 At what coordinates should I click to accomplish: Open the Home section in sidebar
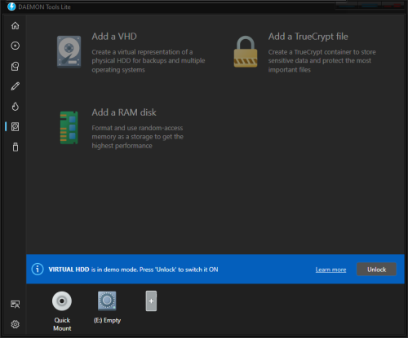(16, 25)
